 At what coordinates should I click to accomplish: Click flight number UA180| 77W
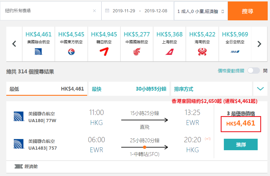coord(42,121)
